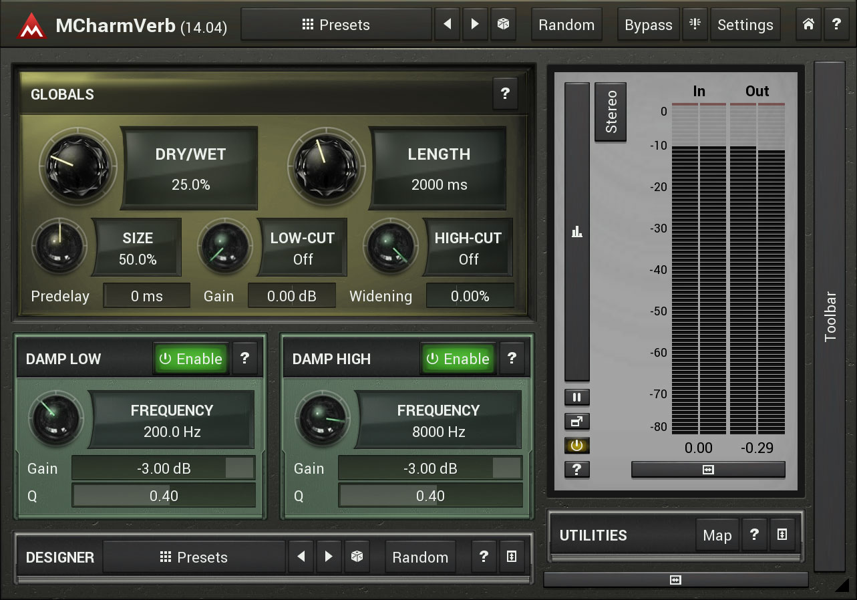Open the top bar help question mark
The image size is (857, 600).
click(x=836, y=25)
